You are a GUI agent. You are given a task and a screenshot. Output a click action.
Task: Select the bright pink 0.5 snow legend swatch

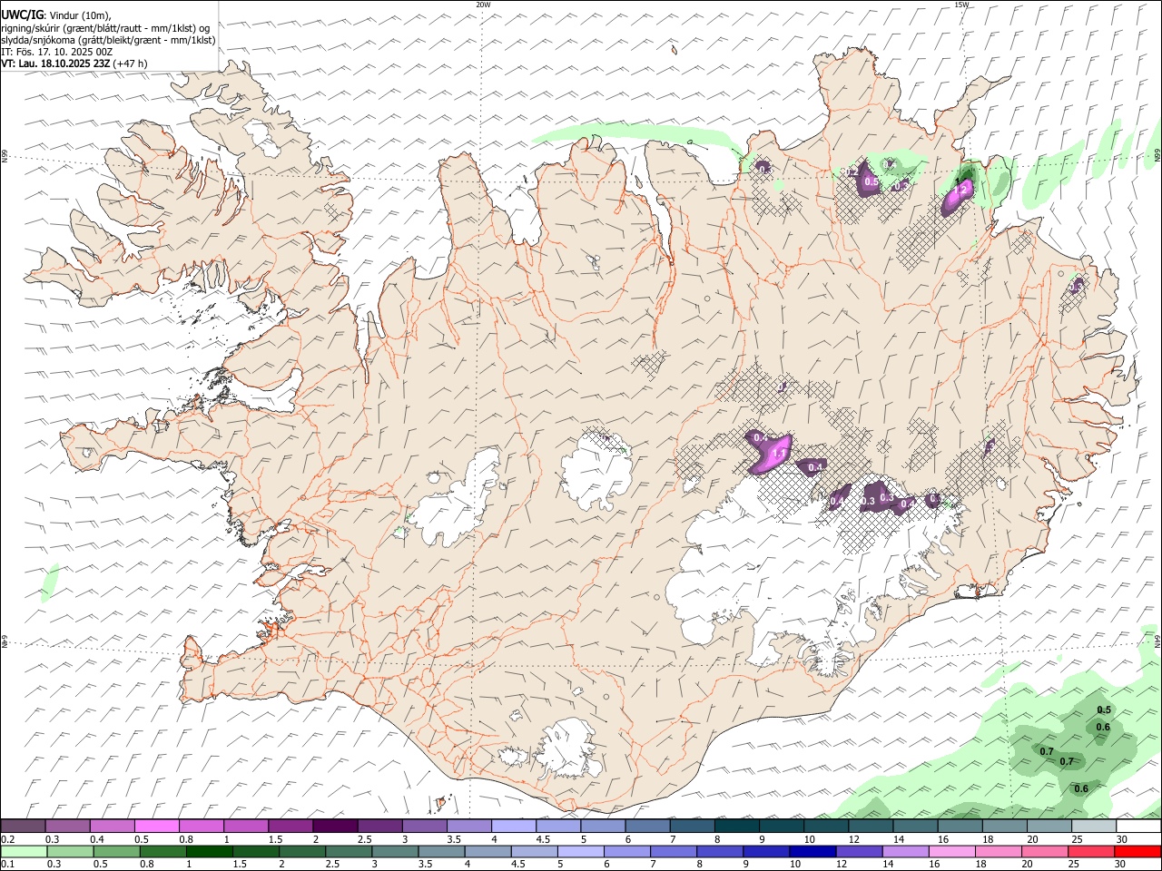point(156,826)
